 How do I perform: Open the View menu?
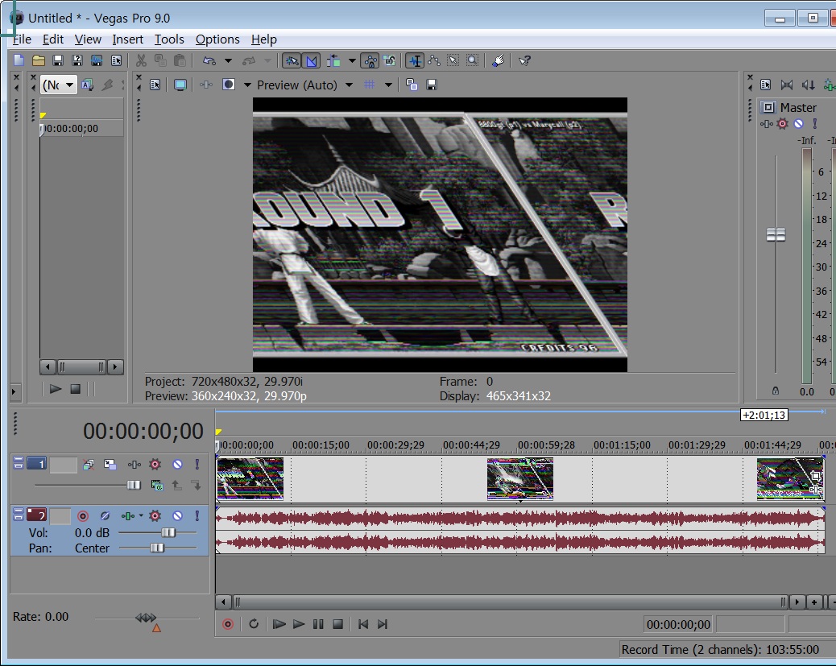[88, 39]
